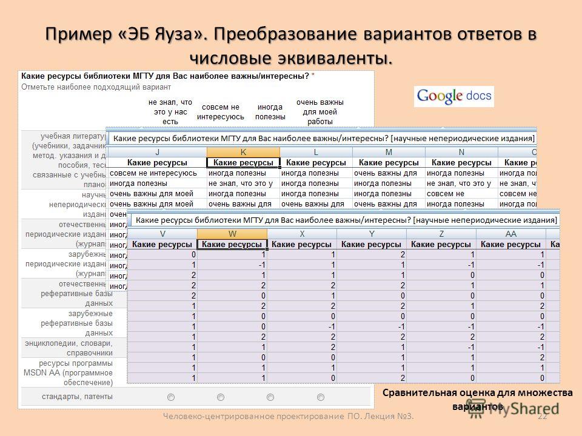Click 'не знал, что это у' cell in column N
Image resolution: width=582 pixels, height=436 pixels.
coord(461,183)
